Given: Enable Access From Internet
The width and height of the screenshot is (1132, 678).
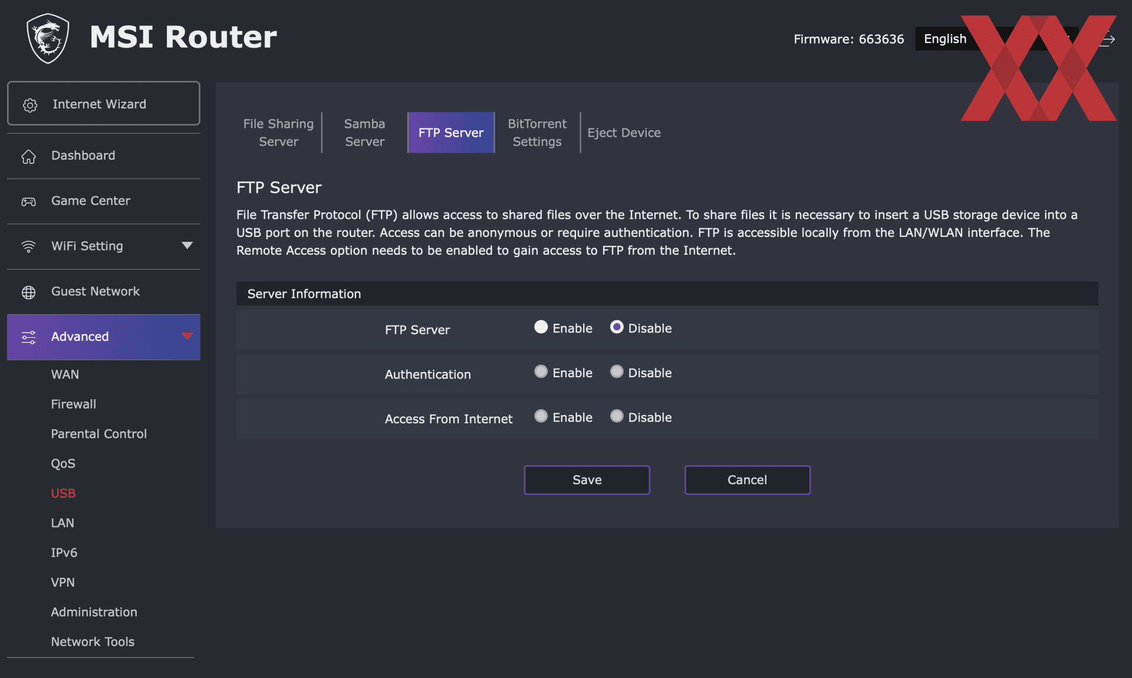Looking at the screenshot, I should 541,416.
